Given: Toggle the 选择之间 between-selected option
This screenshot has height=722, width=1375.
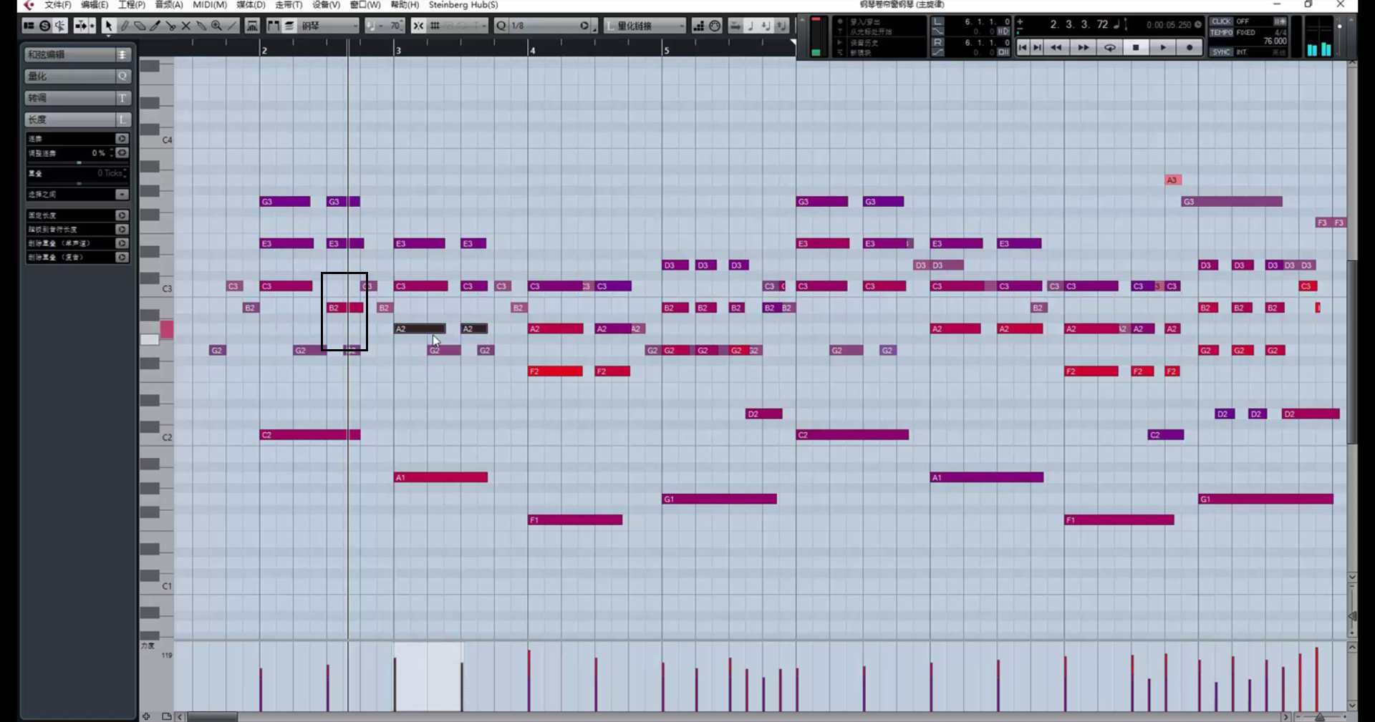Looking at the screenshot, I should [122, 195].
